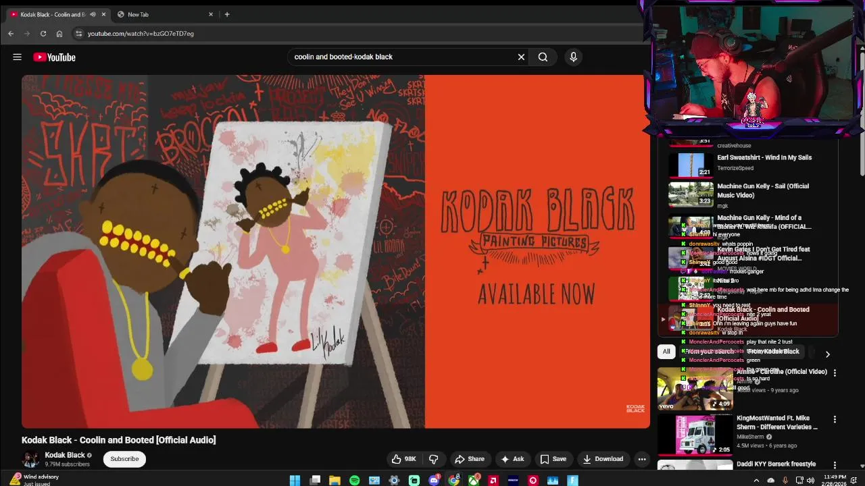Viewport: 865px width, 486px height.
Task: Open Settings gear on the taskbar
Action: tap(394, 481)
